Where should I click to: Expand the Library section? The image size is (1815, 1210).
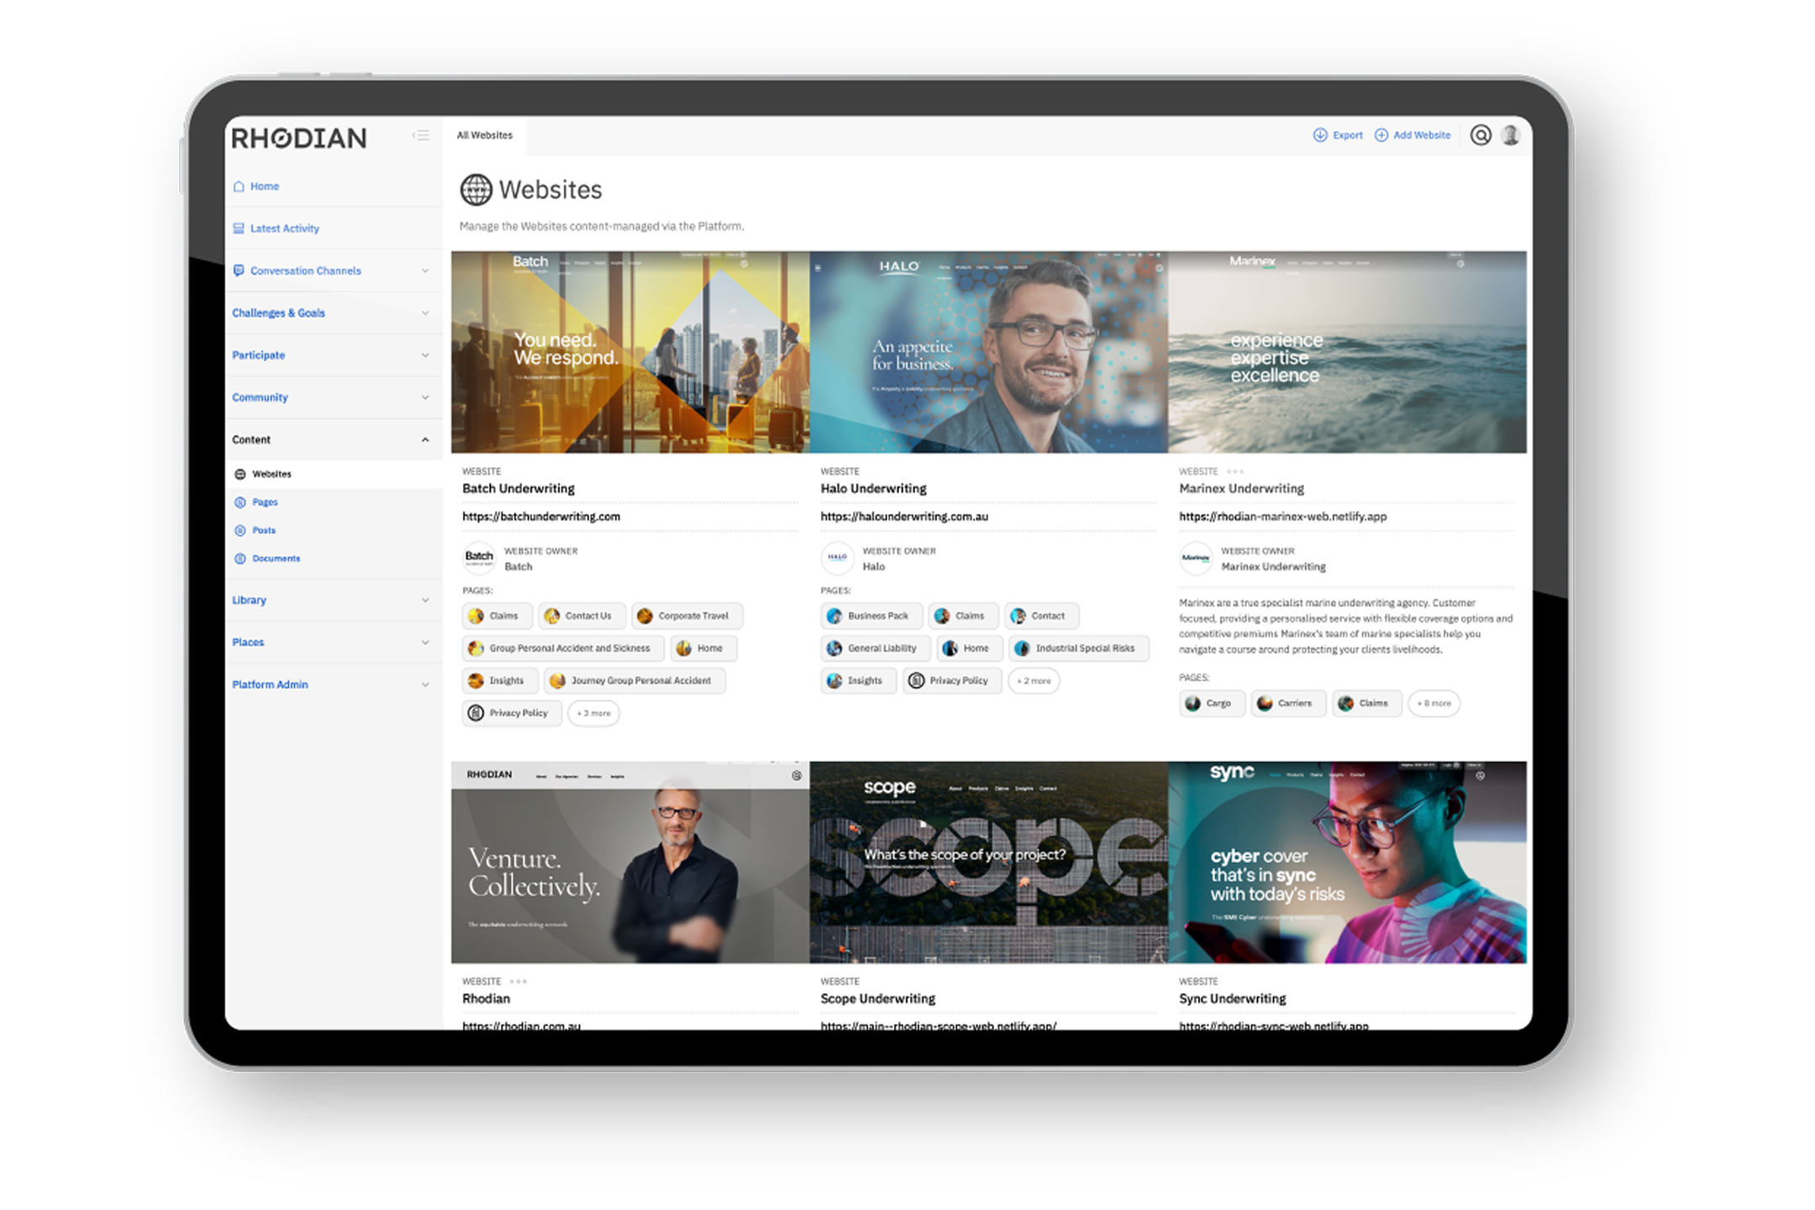pos(425,600)
